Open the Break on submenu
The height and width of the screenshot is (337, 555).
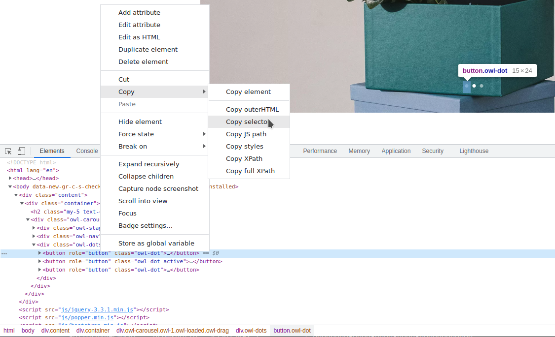[155, 147]
